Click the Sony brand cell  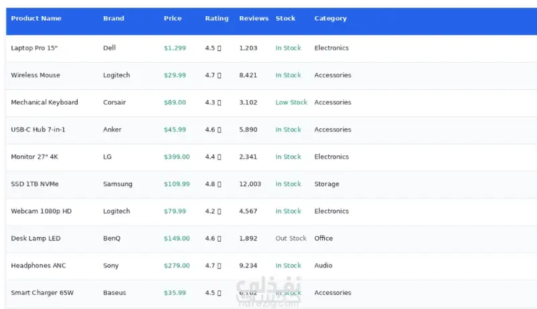point(111,265)
